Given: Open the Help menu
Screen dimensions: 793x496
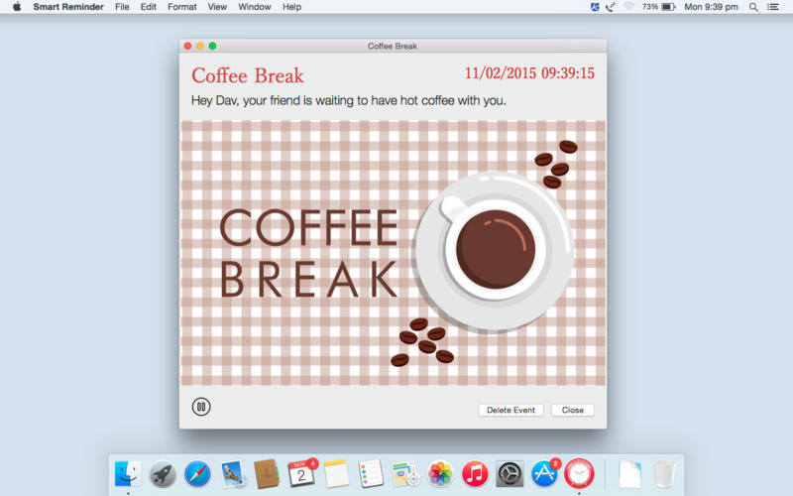Looking at the screenshot, I should click(x=291, y=7).
